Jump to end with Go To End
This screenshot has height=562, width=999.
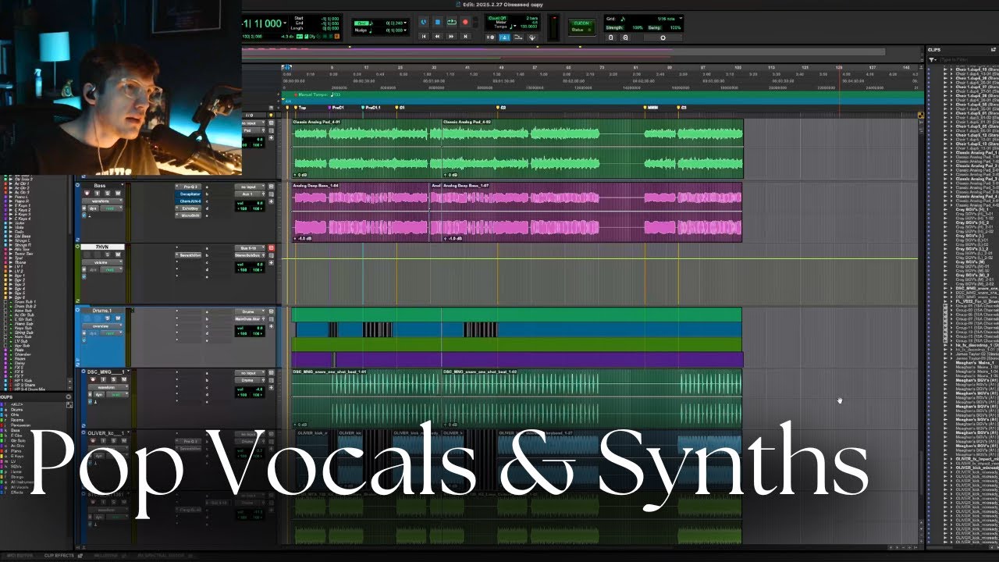[465, 36]
